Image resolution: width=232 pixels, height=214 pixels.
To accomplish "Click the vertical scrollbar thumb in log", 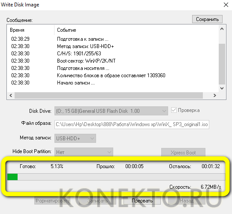I will pyautogui.click(x=222, y=64).
